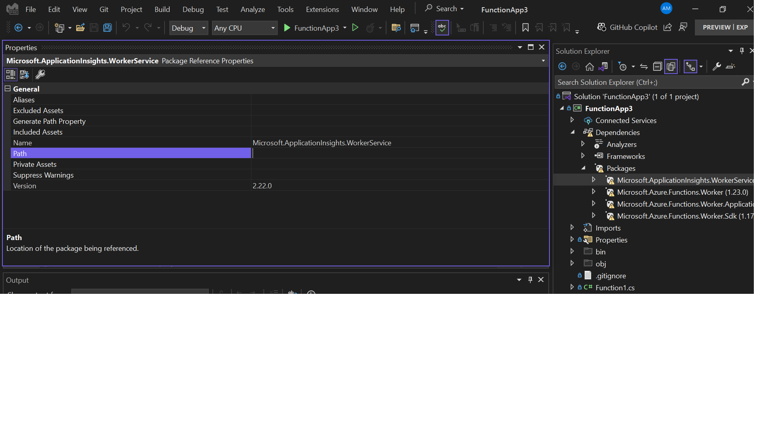This screenshot has height=430, width=765.
Task: Click the PREVIEW | EXP button
Action: tap(725, 27)
